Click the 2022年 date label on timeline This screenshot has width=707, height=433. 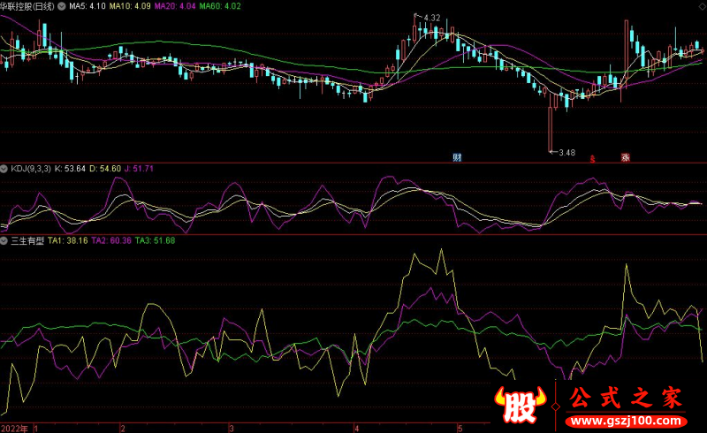tap(15, 427)
